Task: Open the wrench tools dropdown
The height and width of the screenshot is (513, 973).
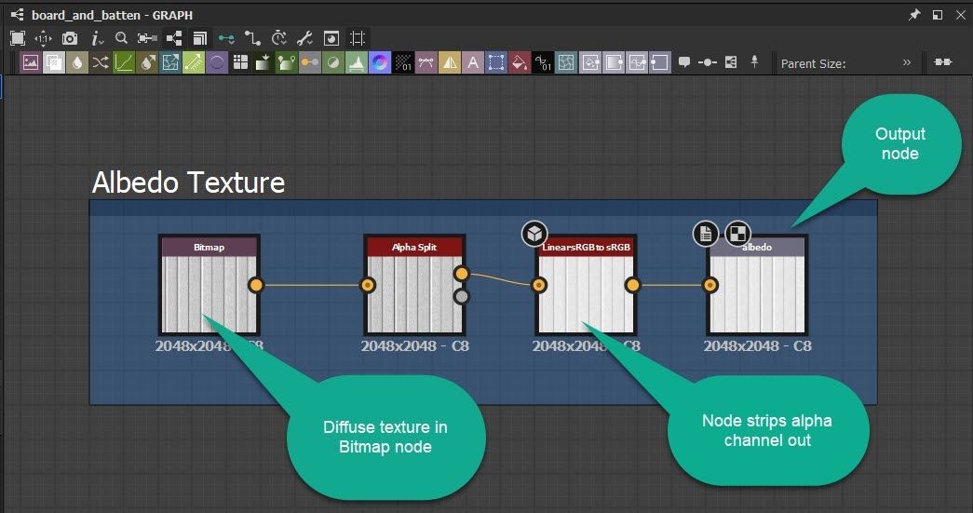Action: click(x=304, y=38)
